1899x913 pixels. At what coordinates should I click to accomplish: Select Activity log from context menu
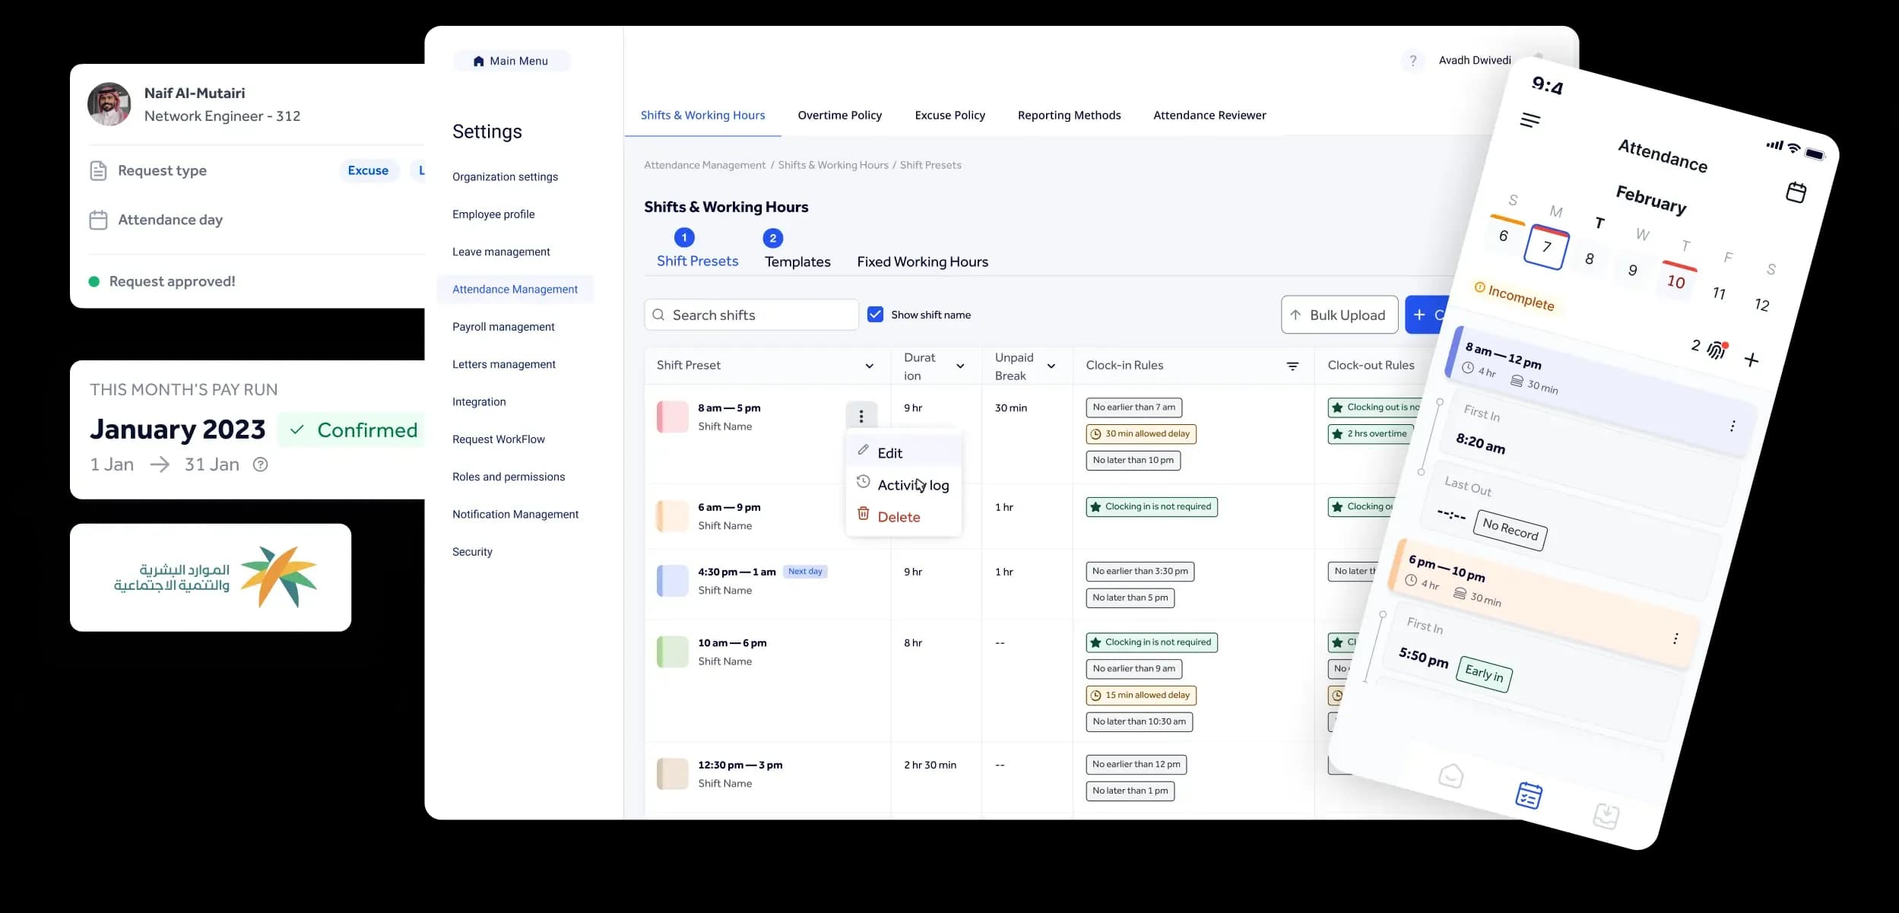point(912,485)
